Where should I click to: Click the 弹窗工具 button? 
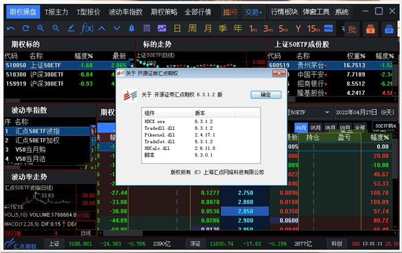[316, 12]
